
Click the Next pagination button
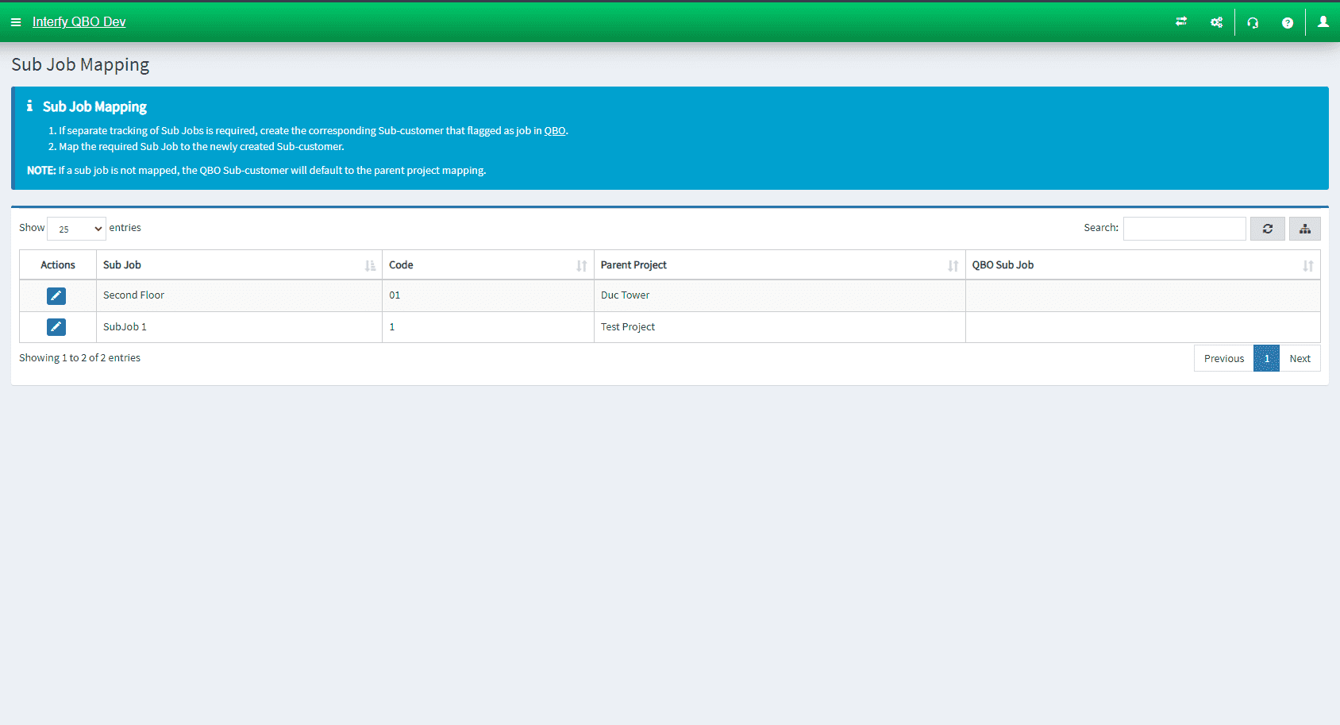[x=1300, y=358]
